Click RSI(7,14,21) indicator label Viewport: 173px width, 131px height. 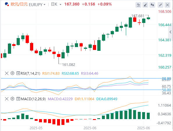31,73
